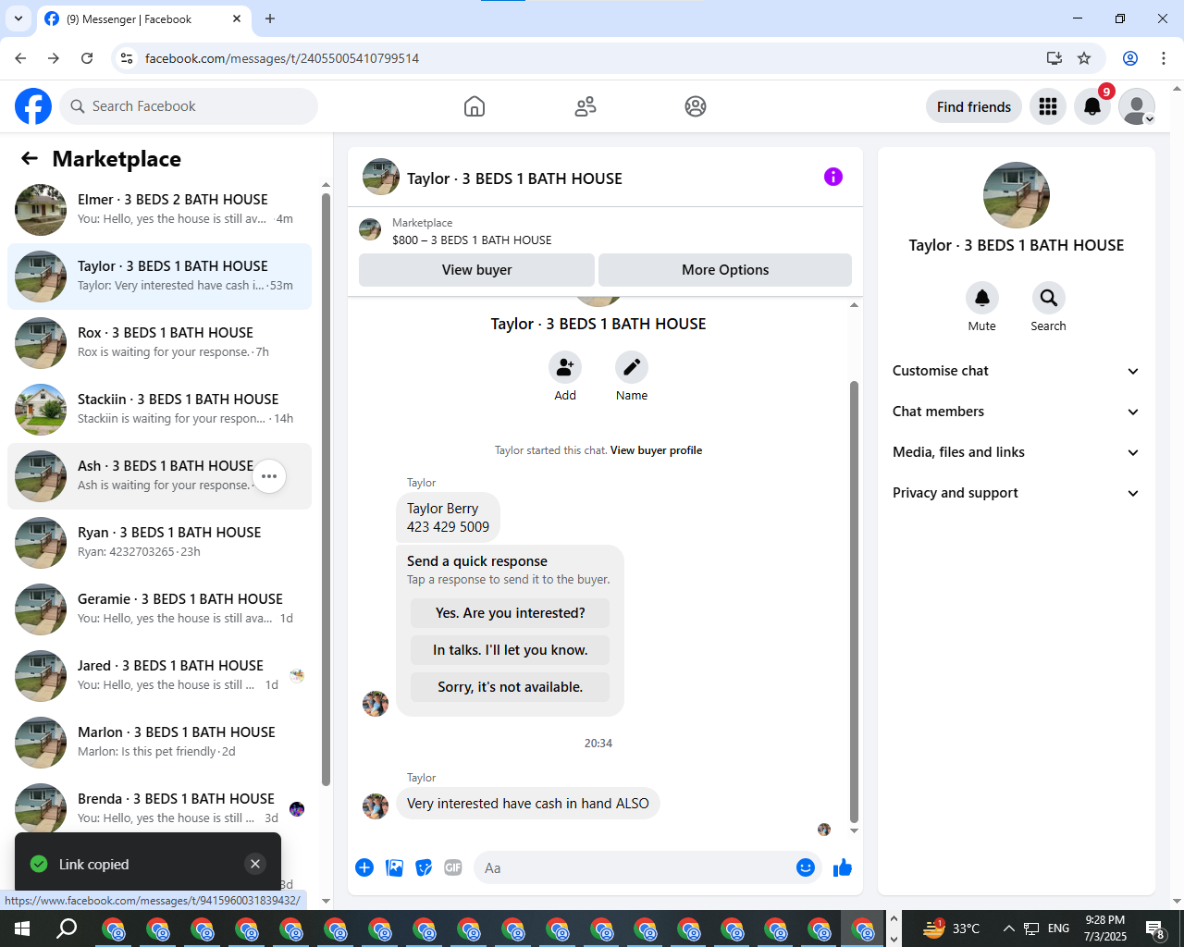
Task: Open the Brenda conversation
Action: (x=159, y=809)
